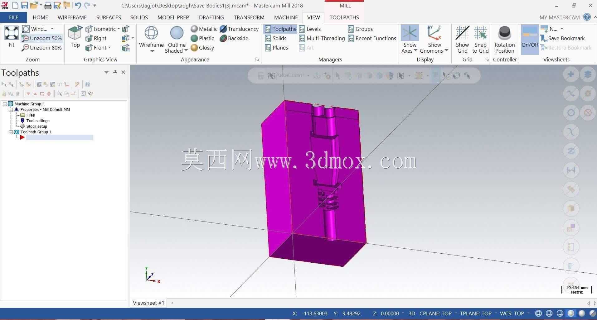This screenshot has height=320, width=597.
Task: Toggle Groups manager visibility
Action: click(360, 29)
